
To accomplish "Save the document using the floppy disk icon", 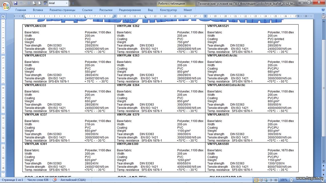I will coord(15,3).
